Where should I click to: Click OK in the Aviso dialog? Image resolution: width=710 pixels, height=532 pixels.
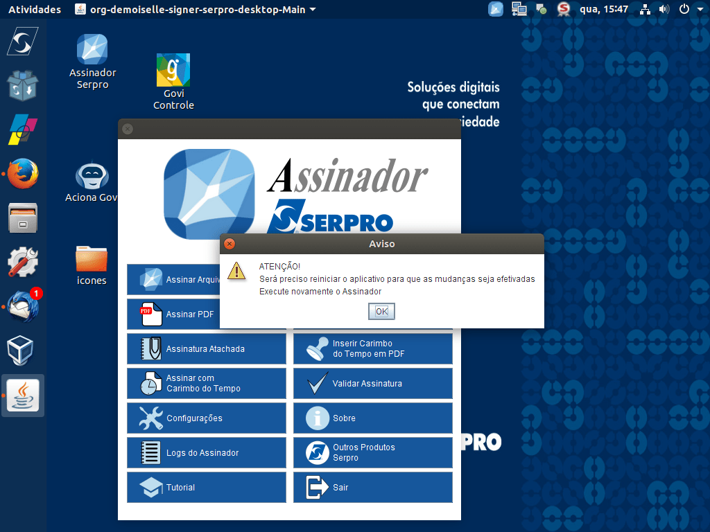coord(381,311)
